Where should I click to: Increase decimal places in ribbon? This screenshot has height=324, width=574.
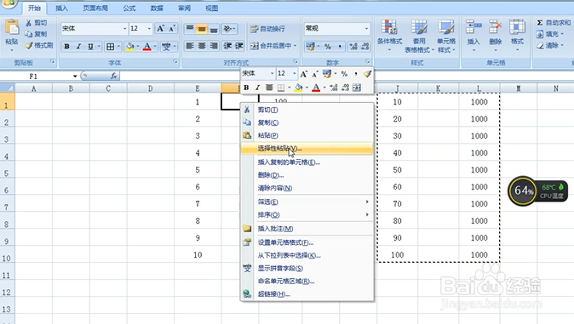click(353, 47)
